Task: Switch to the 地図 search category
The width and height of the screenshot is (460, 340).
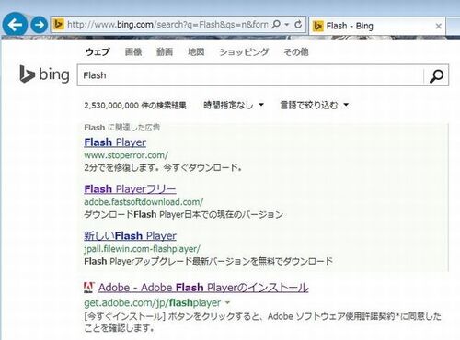Action: point(196,51)
